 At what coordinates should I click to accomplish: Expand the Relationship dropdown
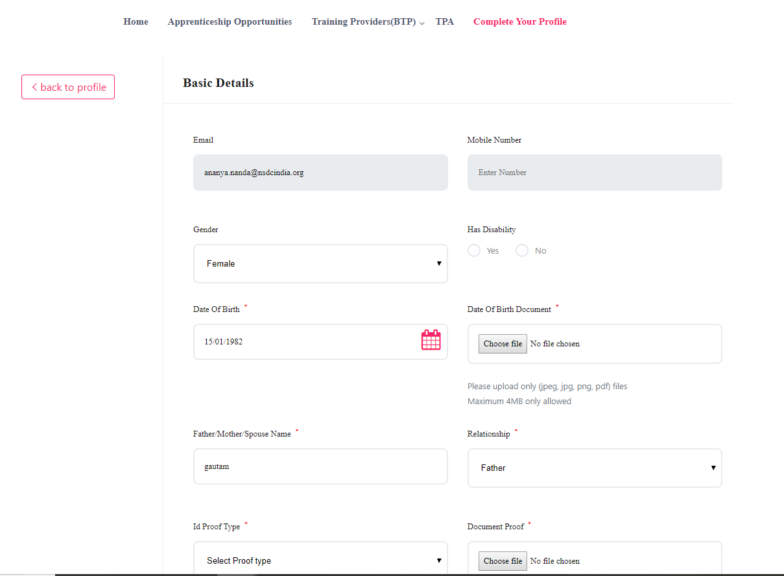click(x=594, y=468)
